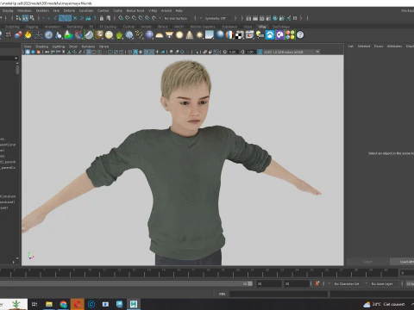The width and height of the screenshot is (414, 310).
Task: Click the pause viewport icon in status line
Action: pyautogui.click(x=295, y=18)
